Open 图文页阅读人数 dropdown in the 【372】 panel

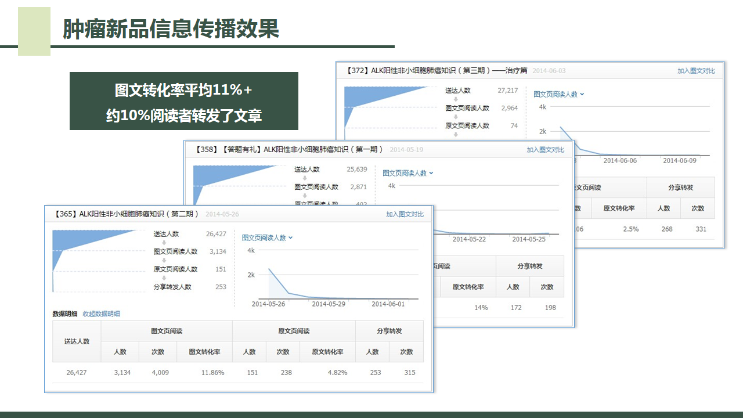click(558, 94)
